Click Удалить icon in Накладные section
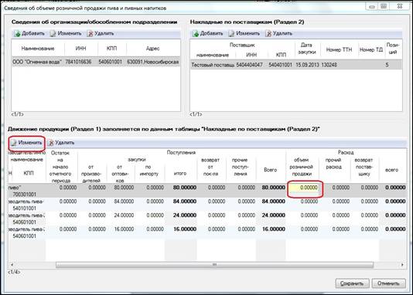 click(268, 34)
